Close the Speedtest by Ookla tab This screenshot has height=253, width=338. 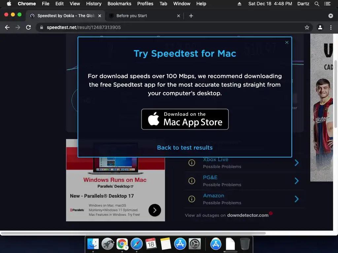point(100,16)
